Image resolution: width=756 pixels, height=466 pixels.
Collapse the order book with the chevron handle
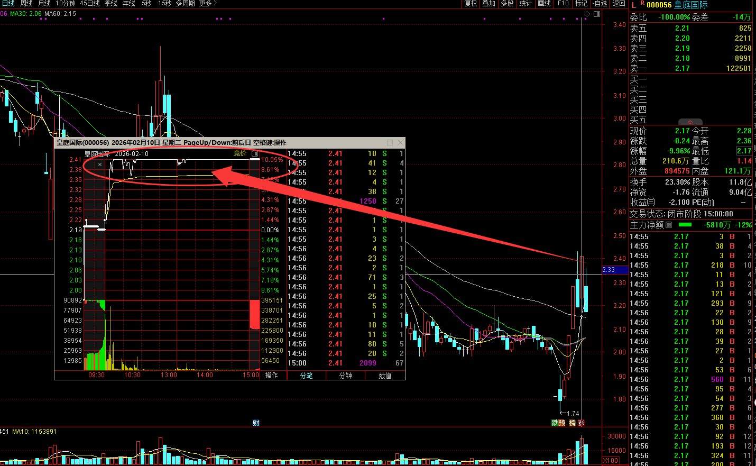690,122
